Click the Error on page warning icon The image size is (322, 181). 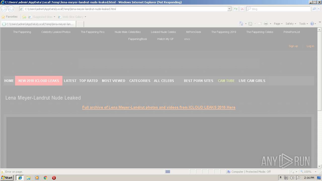[3, 172]
